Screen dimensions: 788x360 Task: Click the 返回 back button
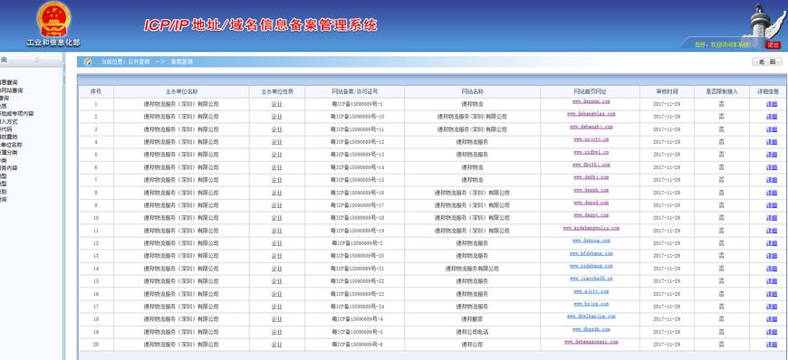[x=767, y=62]
